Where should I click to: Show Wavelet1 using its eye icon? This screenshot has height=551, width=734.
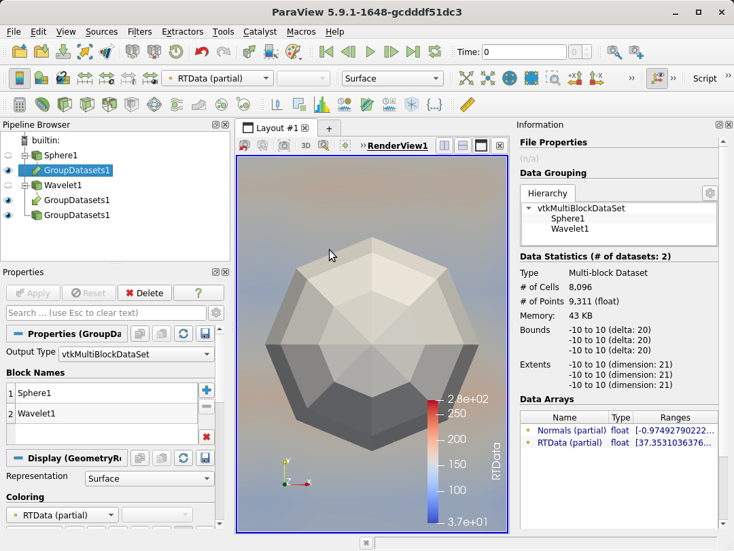(x=8, y=185)
